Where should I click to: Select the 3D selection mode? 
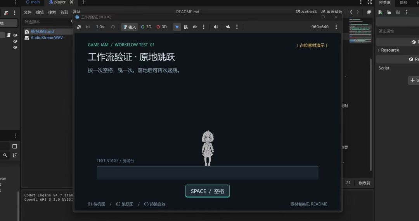coord(162,27)
